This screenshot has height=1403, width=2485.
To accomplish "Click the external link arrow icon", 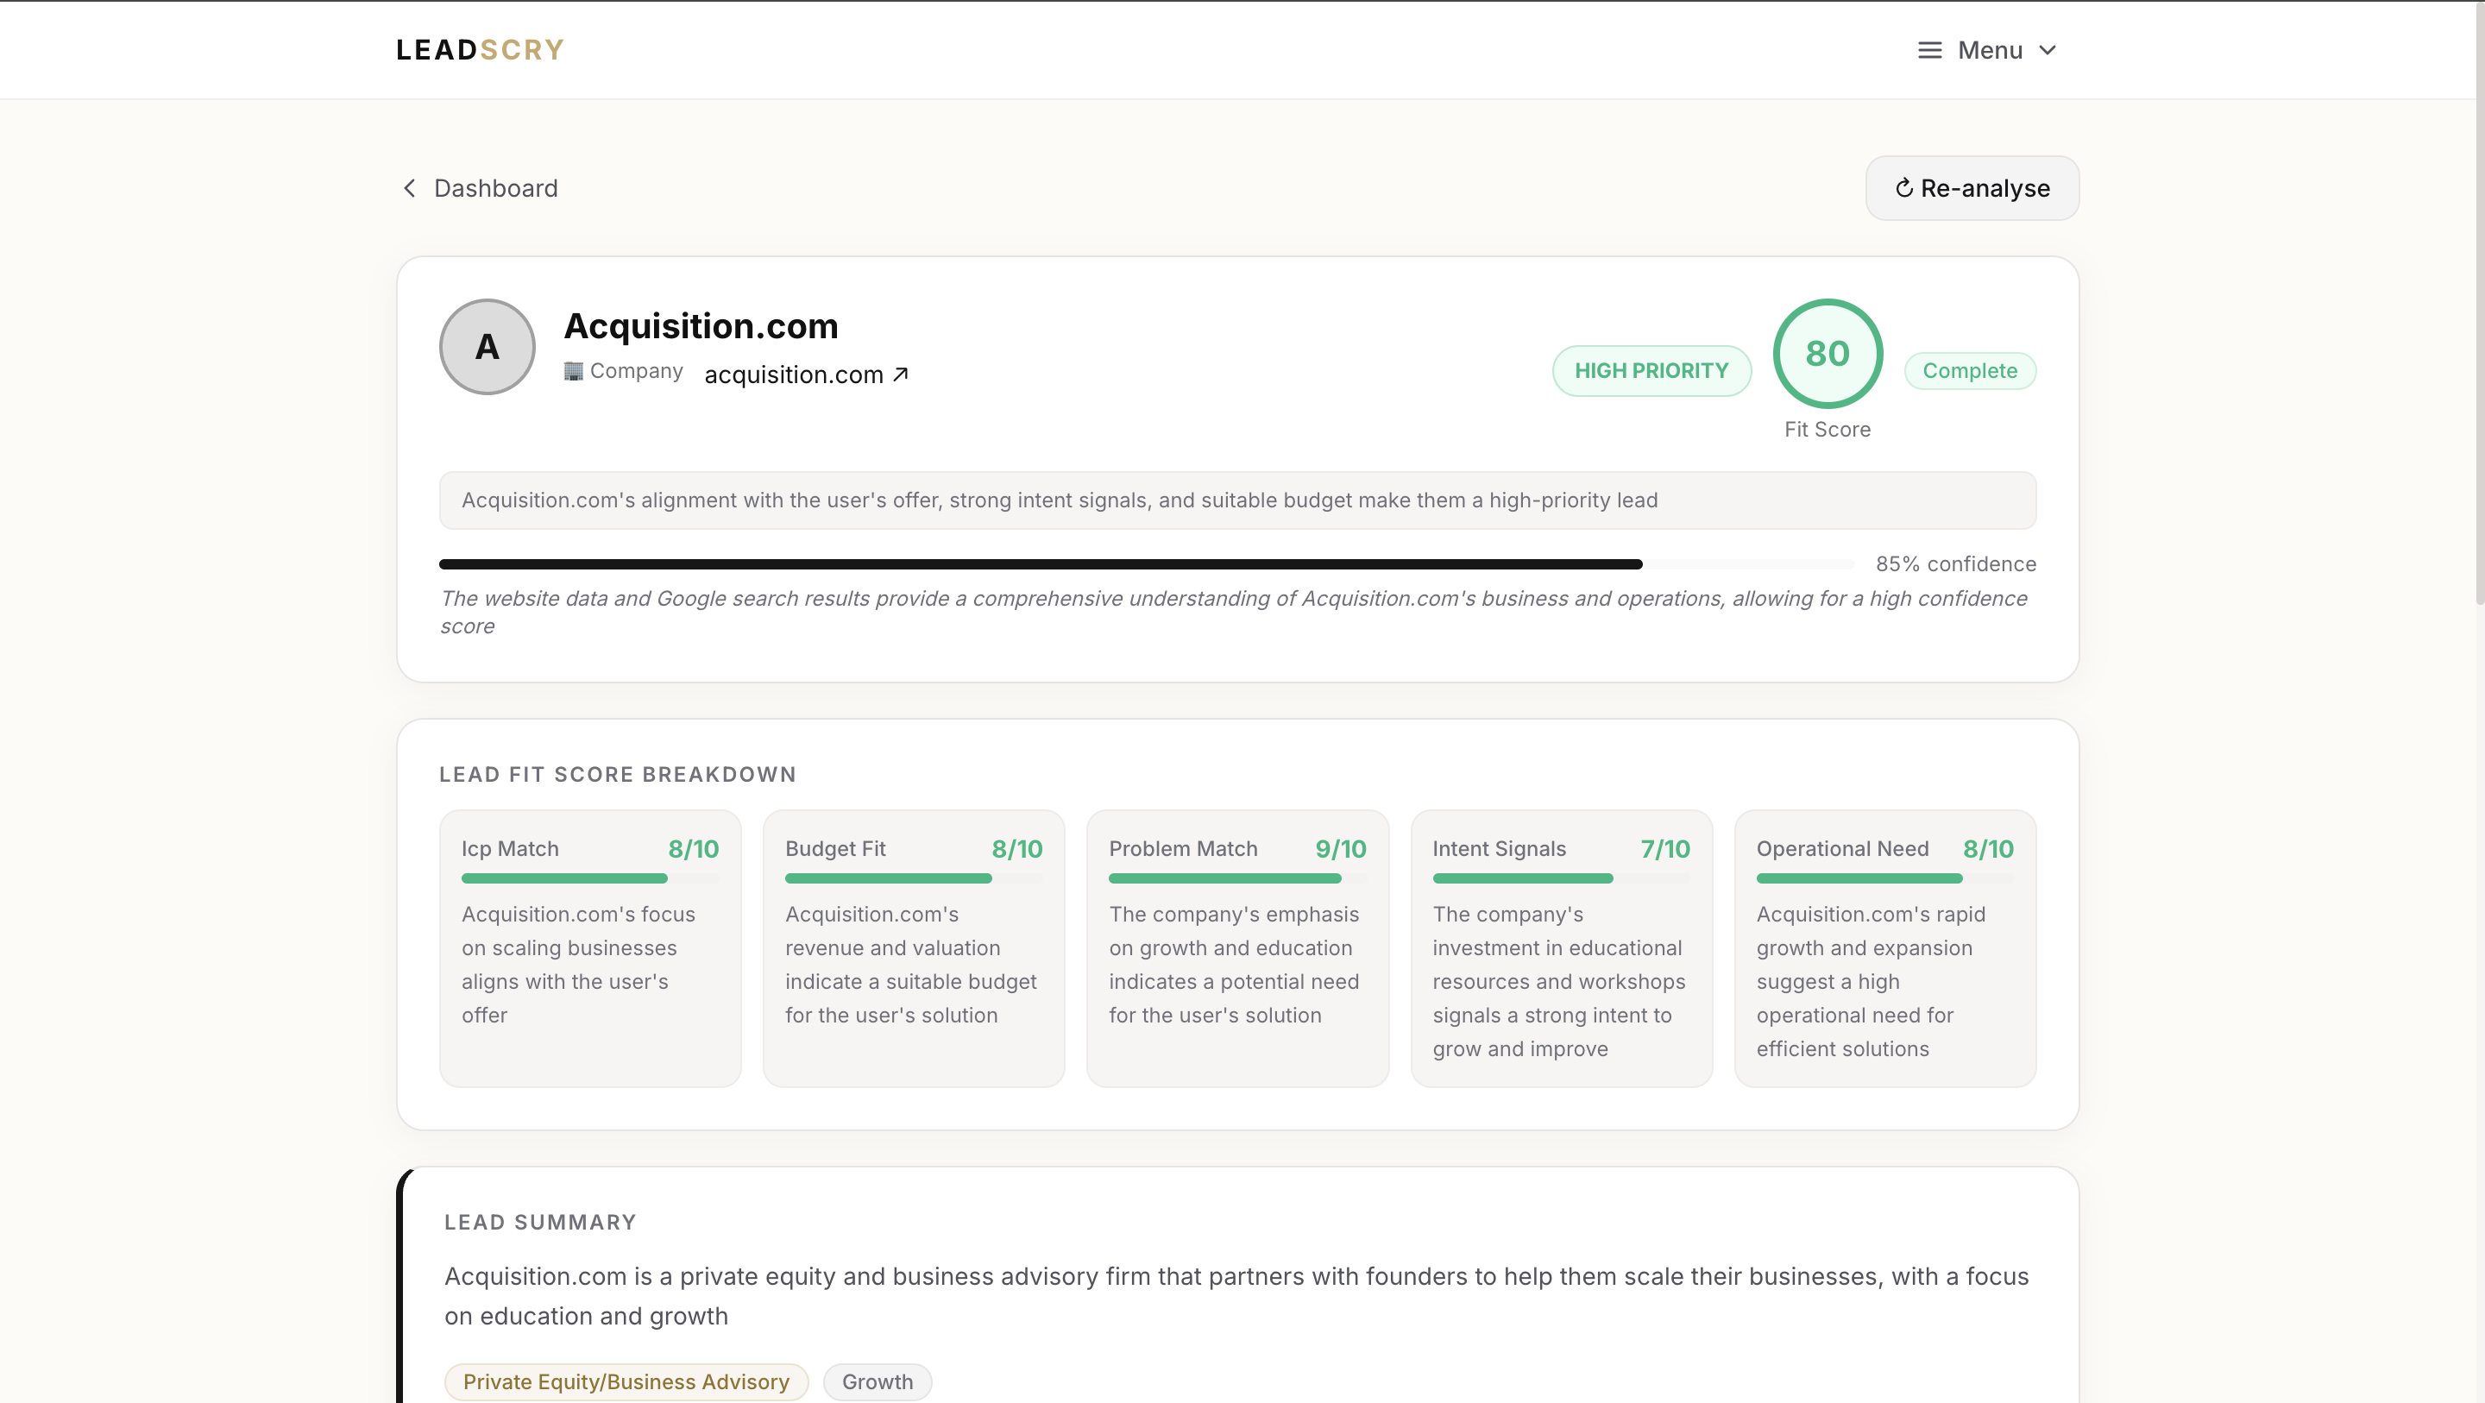I will click(900, 374).
